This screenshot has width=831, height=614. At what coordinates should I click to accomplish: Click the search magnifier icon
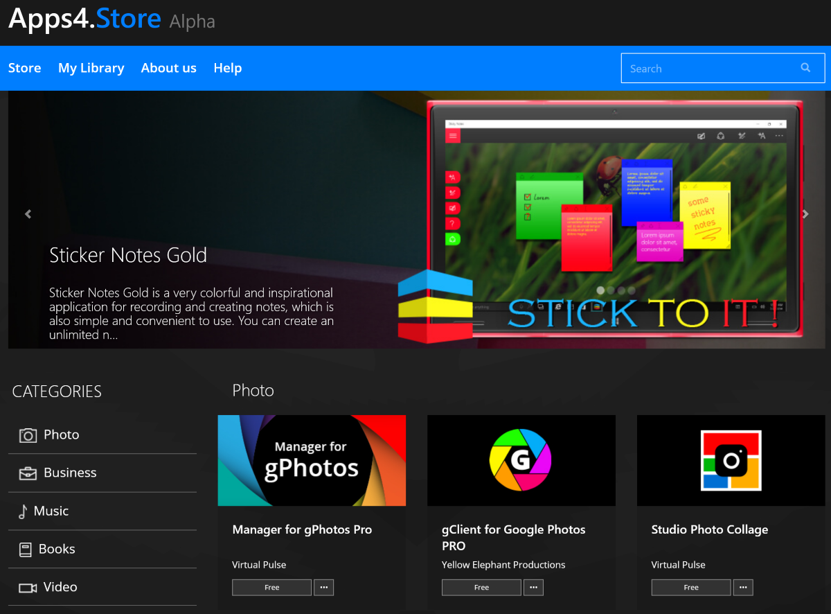[x=805, y=68]
